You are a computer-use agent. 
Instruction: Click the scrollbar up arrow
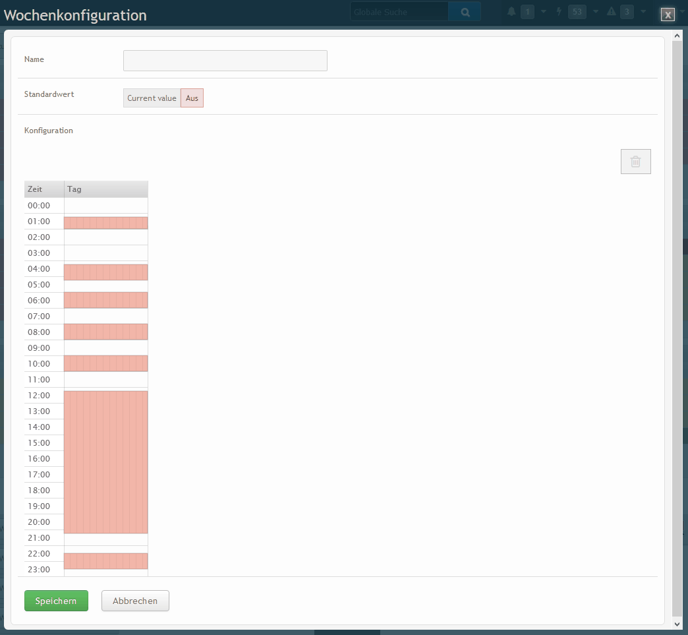[x=677, y=36]
